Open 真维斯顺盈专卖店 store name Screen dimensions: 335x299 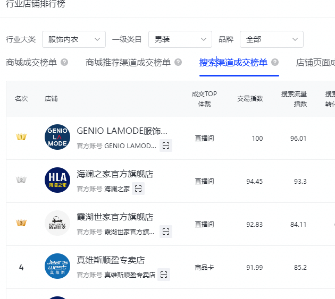(x=111, y=260)
